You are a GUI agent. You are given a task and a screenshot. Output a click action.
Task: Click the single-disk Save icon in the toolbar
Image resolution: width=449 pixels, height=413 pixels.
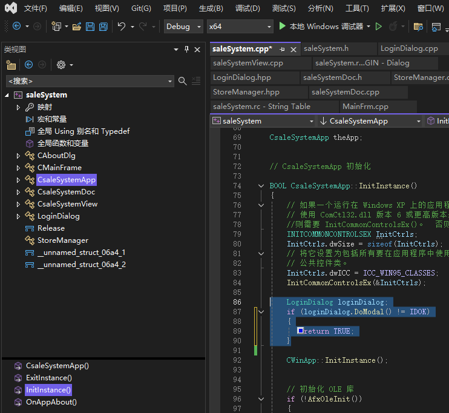pyautogui.click(x=90, y=27)
